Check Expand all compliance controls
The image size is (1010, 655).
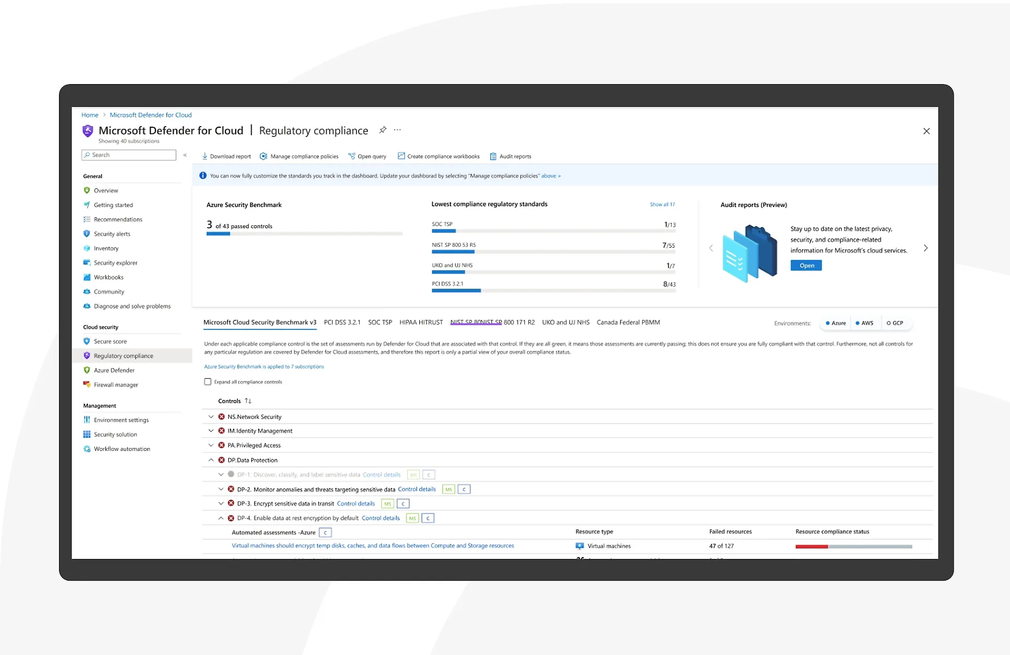(207, 382)
